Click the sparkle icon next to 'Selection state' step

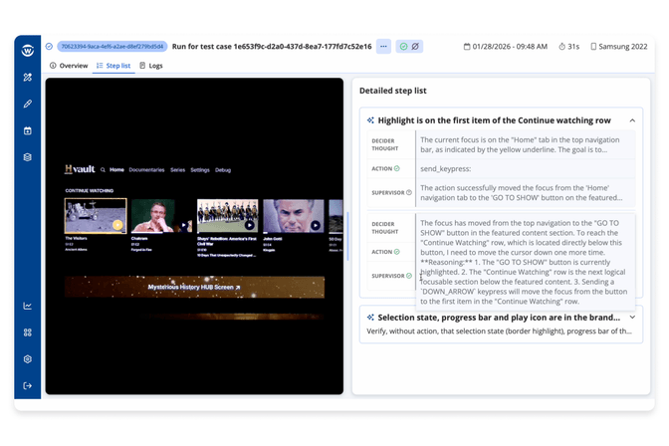point(370,318)
